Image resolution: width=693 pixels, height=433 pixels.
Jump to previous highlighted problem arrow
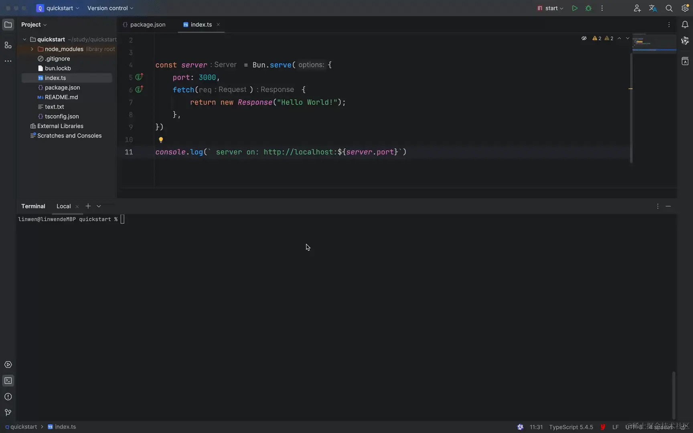pos(619,38)
